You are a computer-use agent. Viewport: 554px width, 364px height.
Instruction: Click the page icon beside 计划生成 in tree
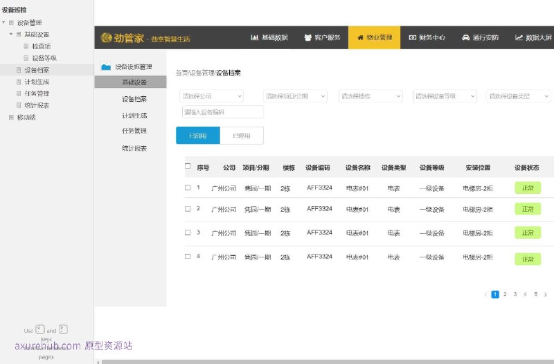[x=19, y=82]
